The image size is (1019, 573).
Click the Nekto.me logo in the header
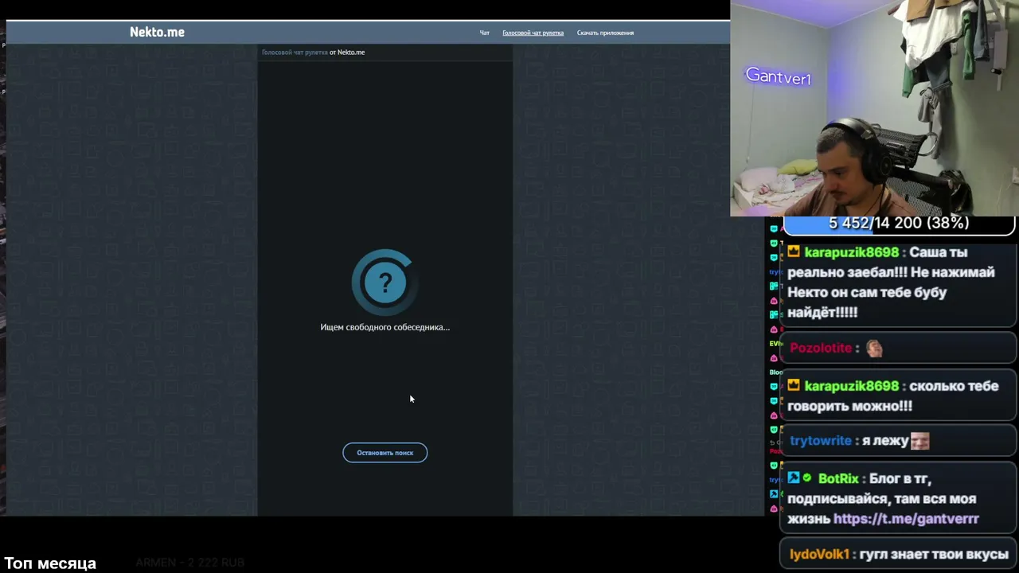(157, 32)
